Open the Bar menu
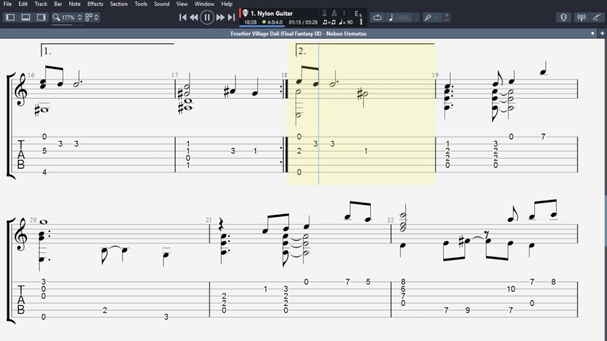 pos(58,4)
